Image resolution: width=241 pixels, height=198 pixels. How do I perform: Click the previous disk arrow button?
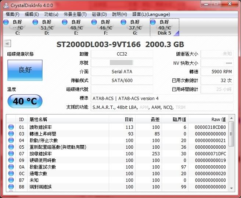pos(7,44)
